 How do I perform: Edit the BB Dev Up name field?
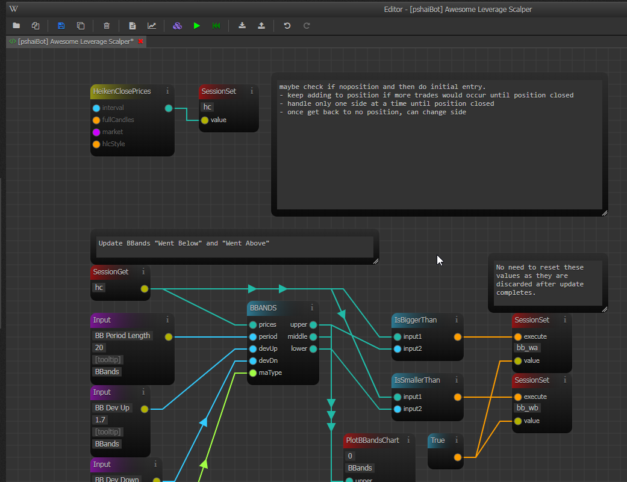pyautogui.click(x=112, y=408)
